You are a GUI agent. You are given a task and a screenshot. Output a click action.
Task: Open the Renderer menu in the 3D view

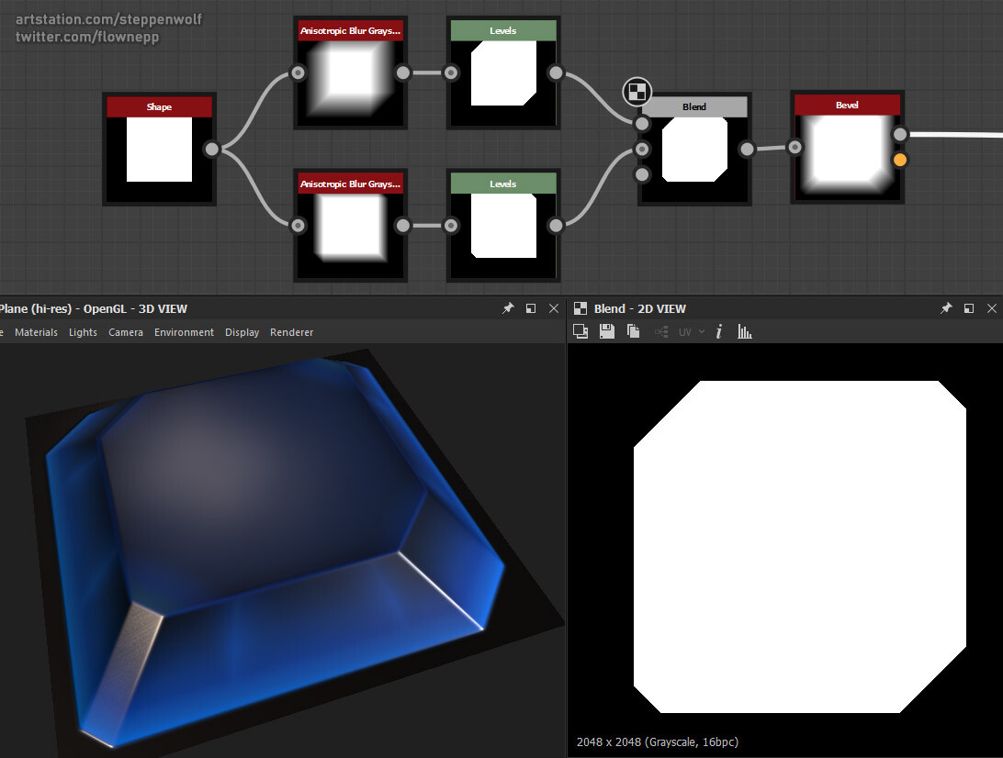291,332
